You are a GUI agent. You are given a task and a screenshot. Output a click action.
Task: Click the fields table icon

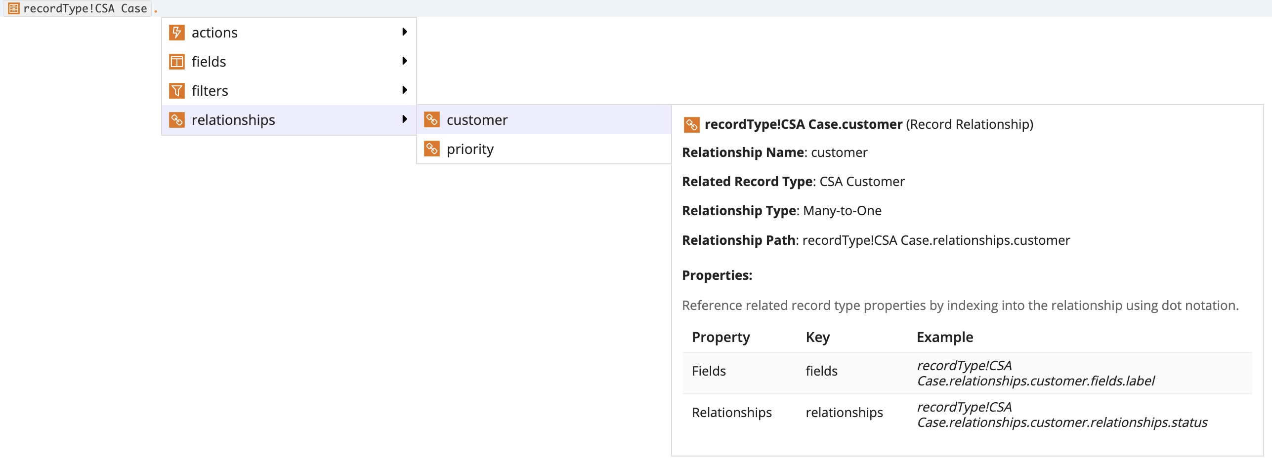177,62
